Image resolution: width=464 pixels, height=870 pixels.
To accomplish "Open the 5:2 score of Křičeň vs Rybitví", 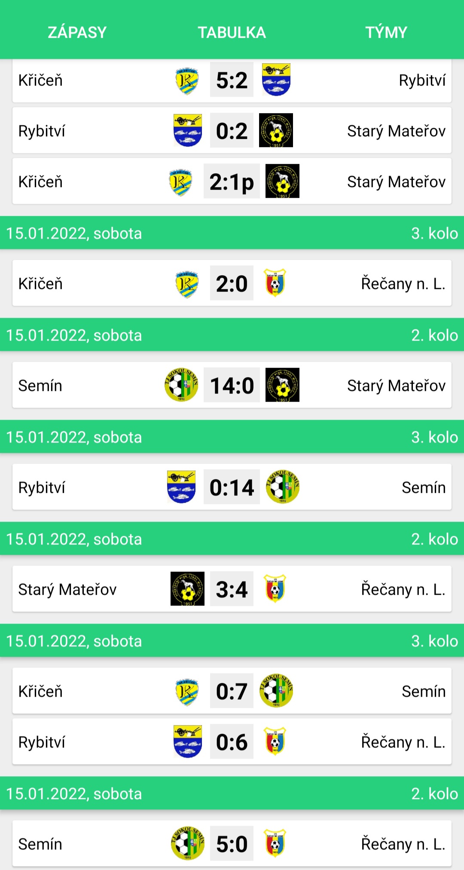I will tap(232, 80).
